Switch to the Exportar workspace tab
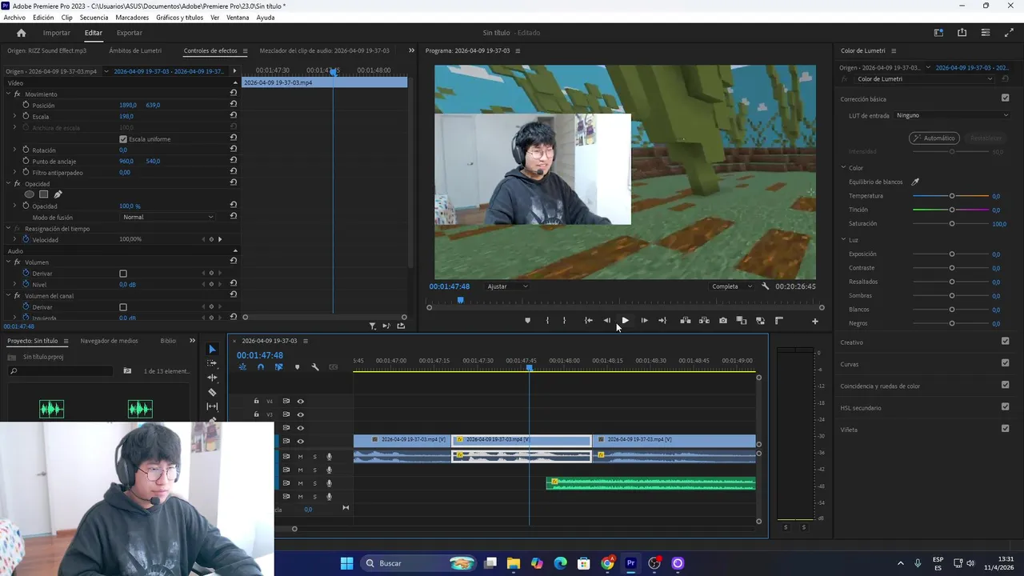The height and width of the screenshot is (576, 1024). tap(130, 33)
